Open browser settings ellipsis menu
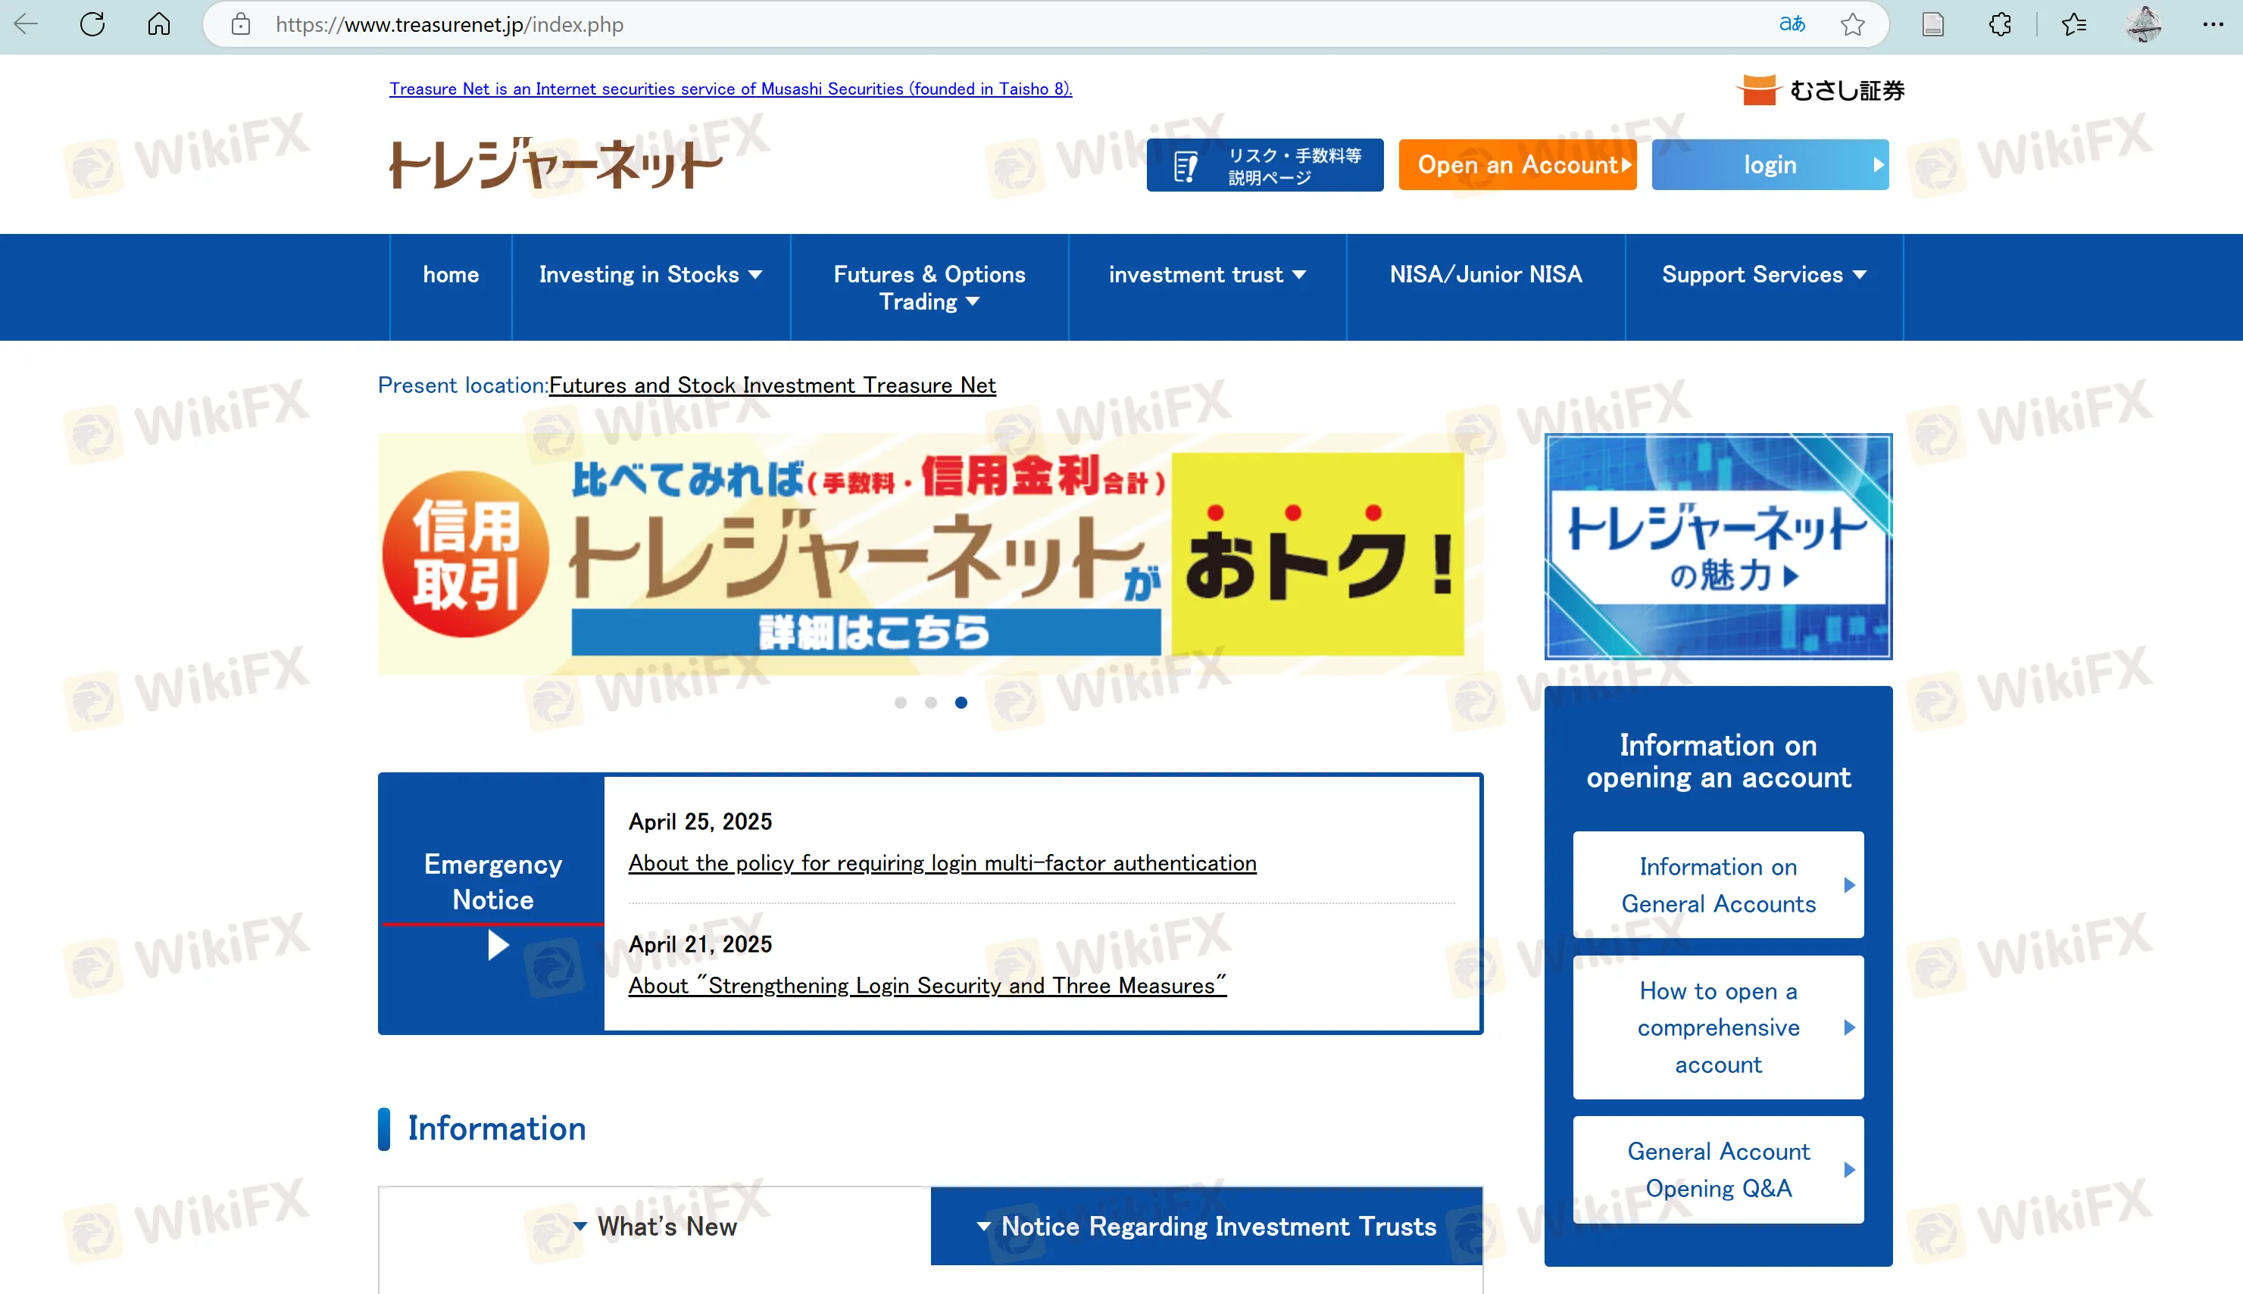Viewport: 2243px width, 1294px height. click(x=2213, y=24)
